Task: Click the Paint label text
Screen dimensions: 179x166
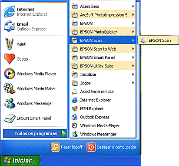Action: click(21, 44)
